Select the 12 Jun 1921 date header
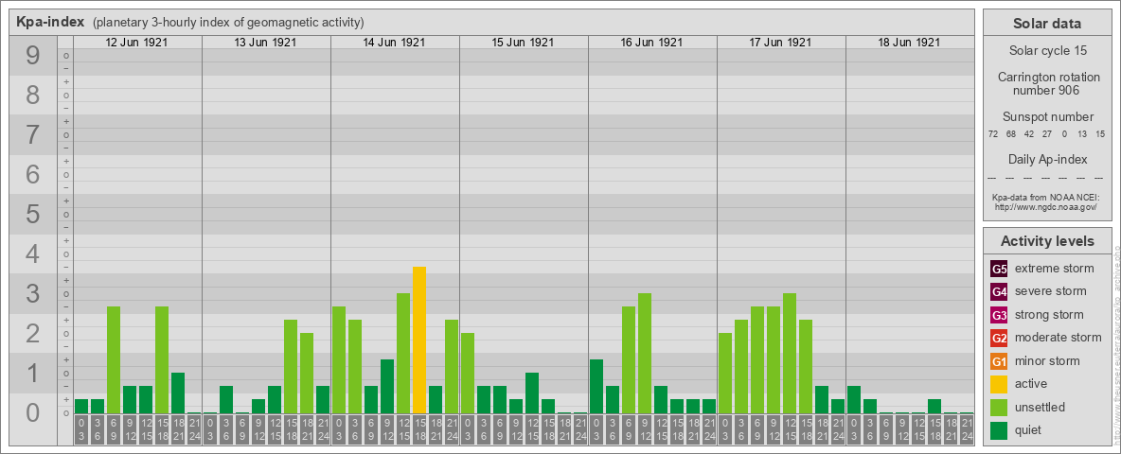The image size is (1121, 454). 136,43
